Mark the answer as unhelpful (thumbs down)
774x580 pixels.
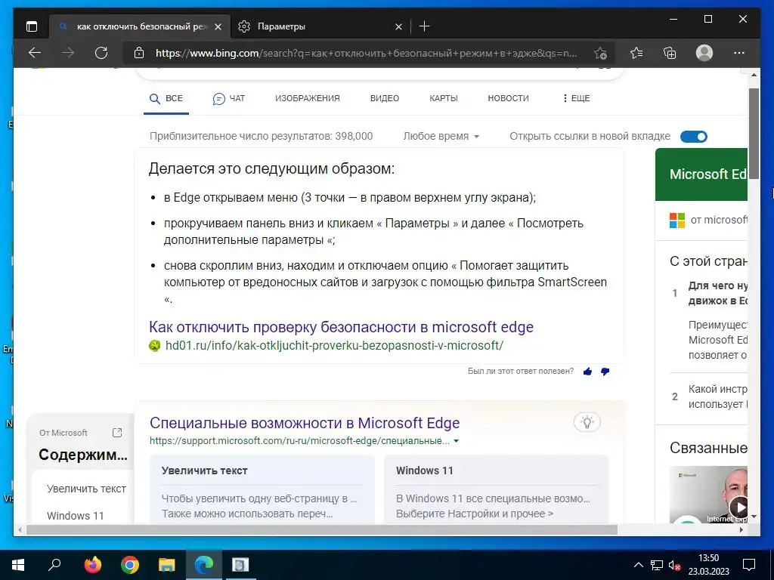click(605, 372)
